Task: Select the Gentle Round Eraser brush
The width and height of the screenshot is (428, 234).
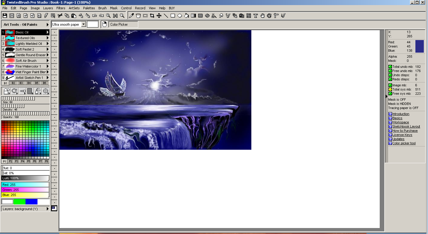Action: pyautogui.click(x=25, y=55)
